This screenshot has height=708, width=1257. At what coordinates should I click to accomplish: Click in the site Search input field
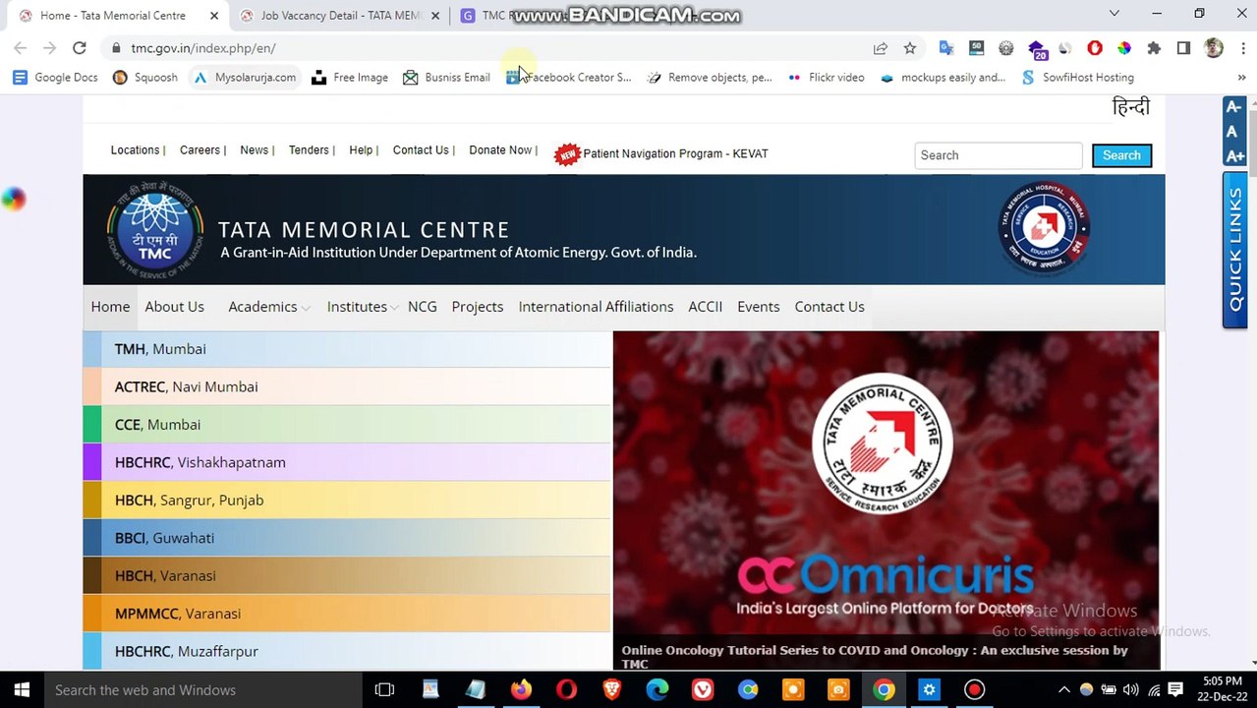tap(999, 155)
